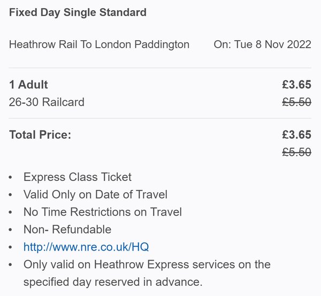This screenshot has height=296, width=321.
Task: Click No Time Restrictions on Travel text
Action: point(103,212)
